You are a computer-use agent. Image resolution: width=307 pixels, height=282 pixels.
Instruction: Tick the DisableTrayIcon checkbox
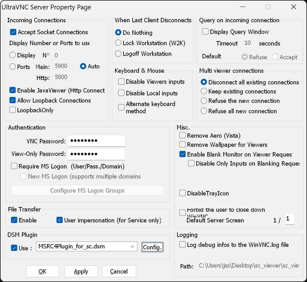point(183,193)
